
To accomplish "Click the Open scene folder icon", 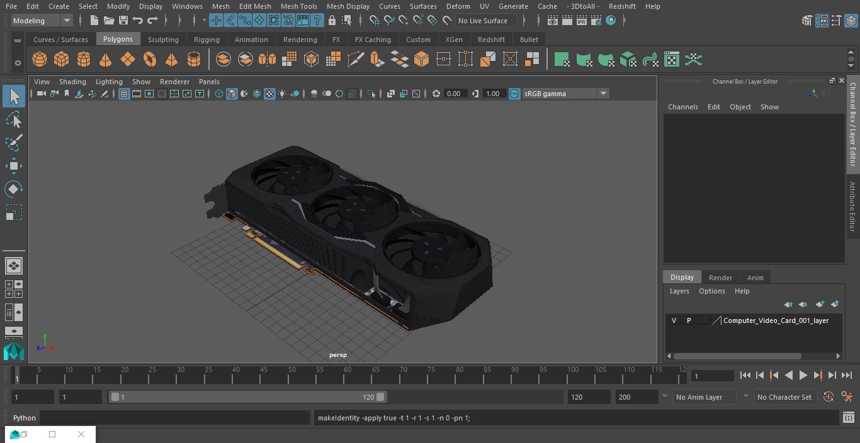I will 109,21.
